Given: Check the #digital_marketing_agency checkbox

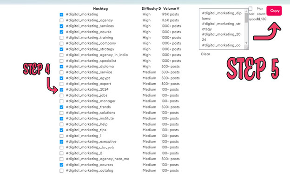Looking at the screenshot, I should tap(61, 20).
